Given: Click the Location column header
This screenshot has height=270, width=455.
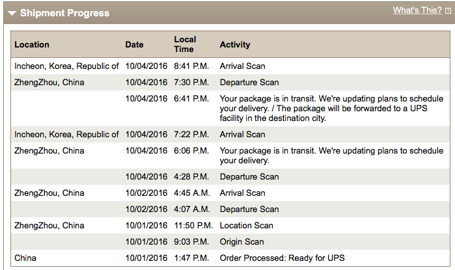Looking at the screenshot, I should click(32, 44).
